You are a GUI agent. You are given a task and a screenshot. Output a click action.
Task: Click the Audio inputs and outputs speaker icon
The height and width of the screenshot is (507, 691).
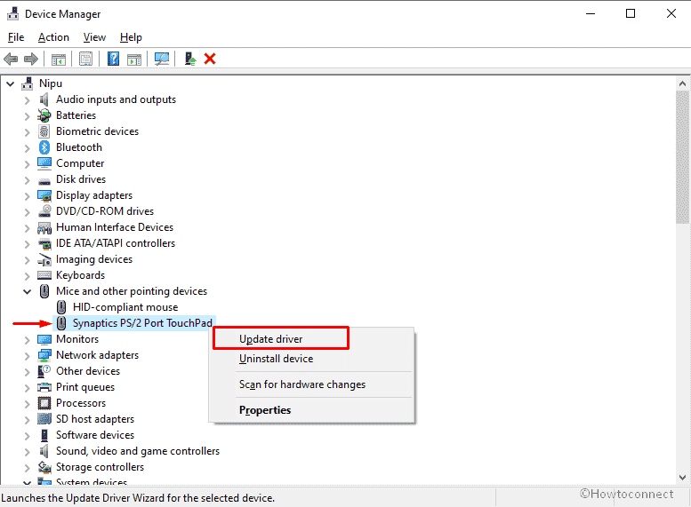pos(44,99)
